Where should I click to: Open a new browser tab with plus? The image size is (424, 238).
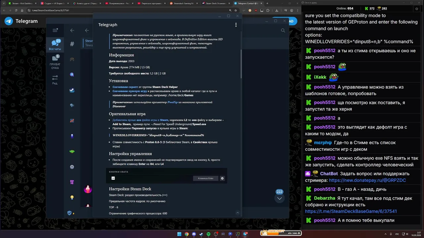click(x=267, y=3)
